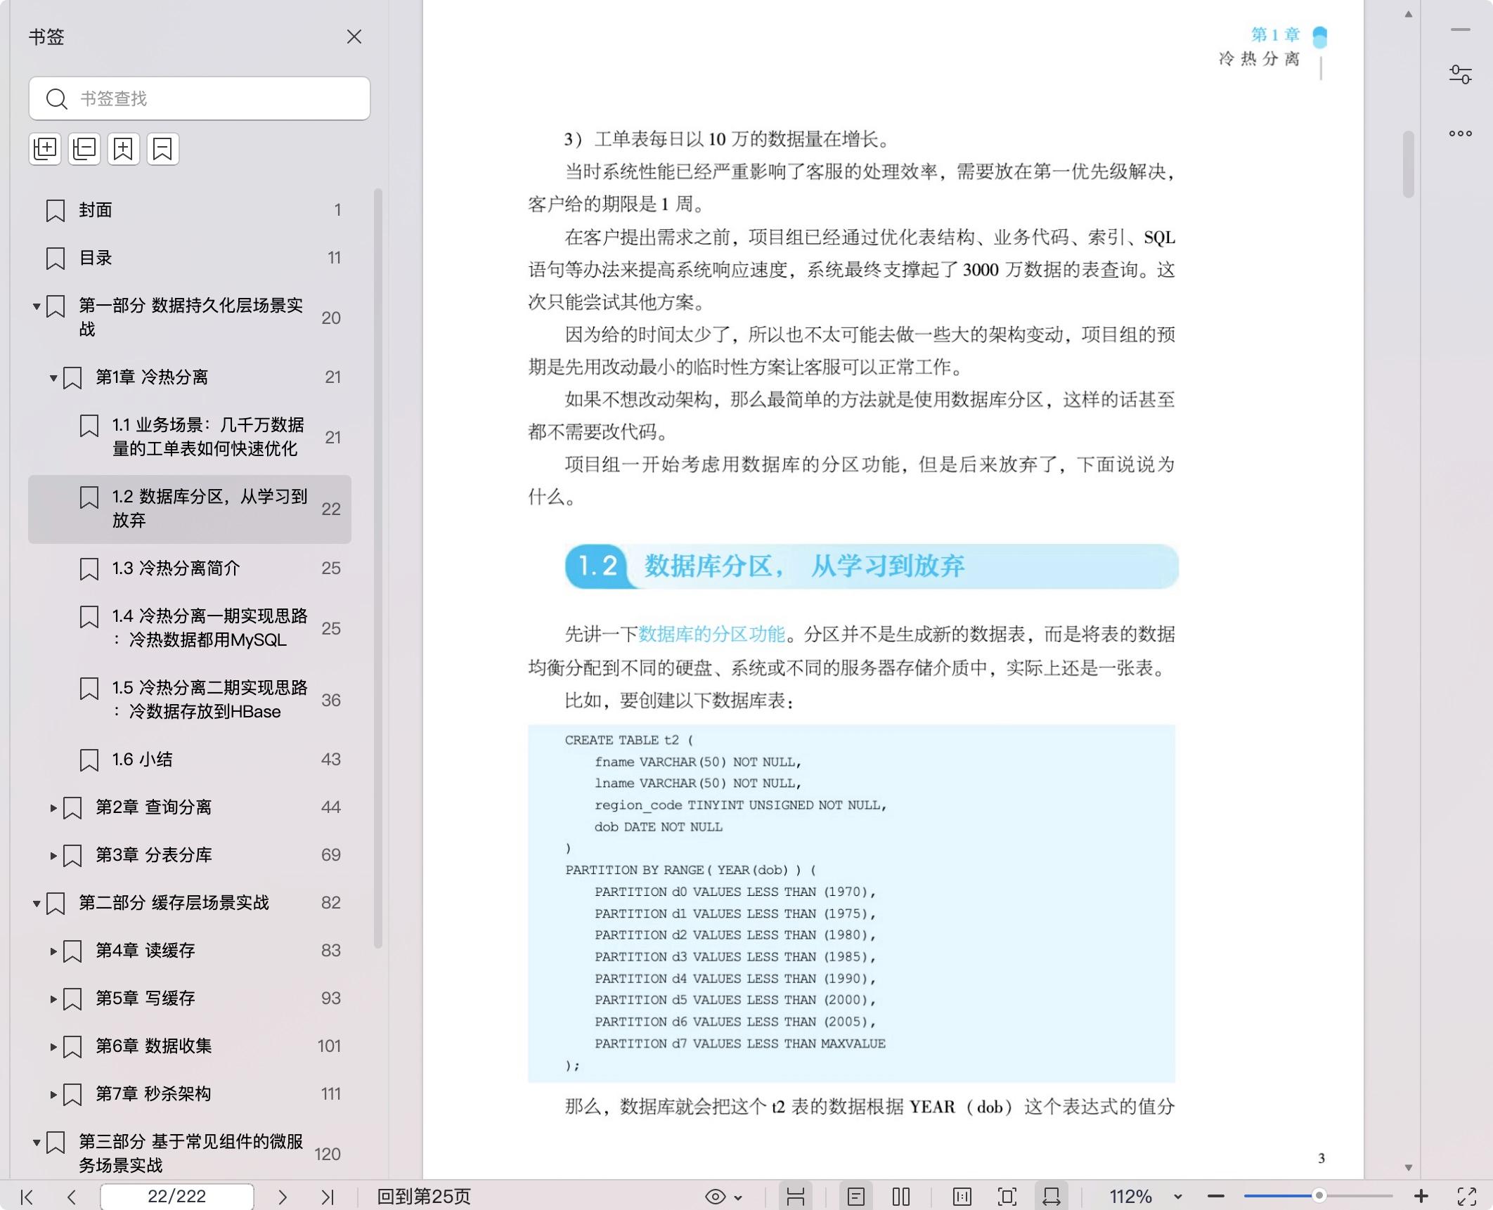The width and height of the screenshot is (1493, 1210).
Task: Click the scroll down arrow
Action: click(1409, 1168)
